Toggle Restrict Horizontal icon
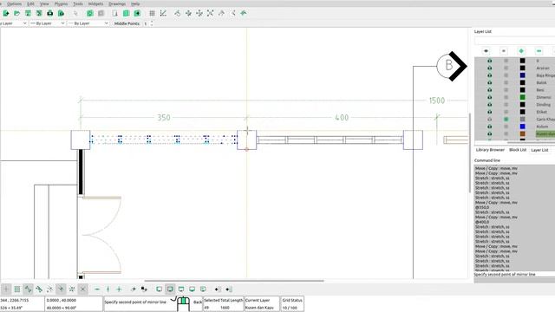Viewport: 555px width, 312px height. tap(97, 289)
